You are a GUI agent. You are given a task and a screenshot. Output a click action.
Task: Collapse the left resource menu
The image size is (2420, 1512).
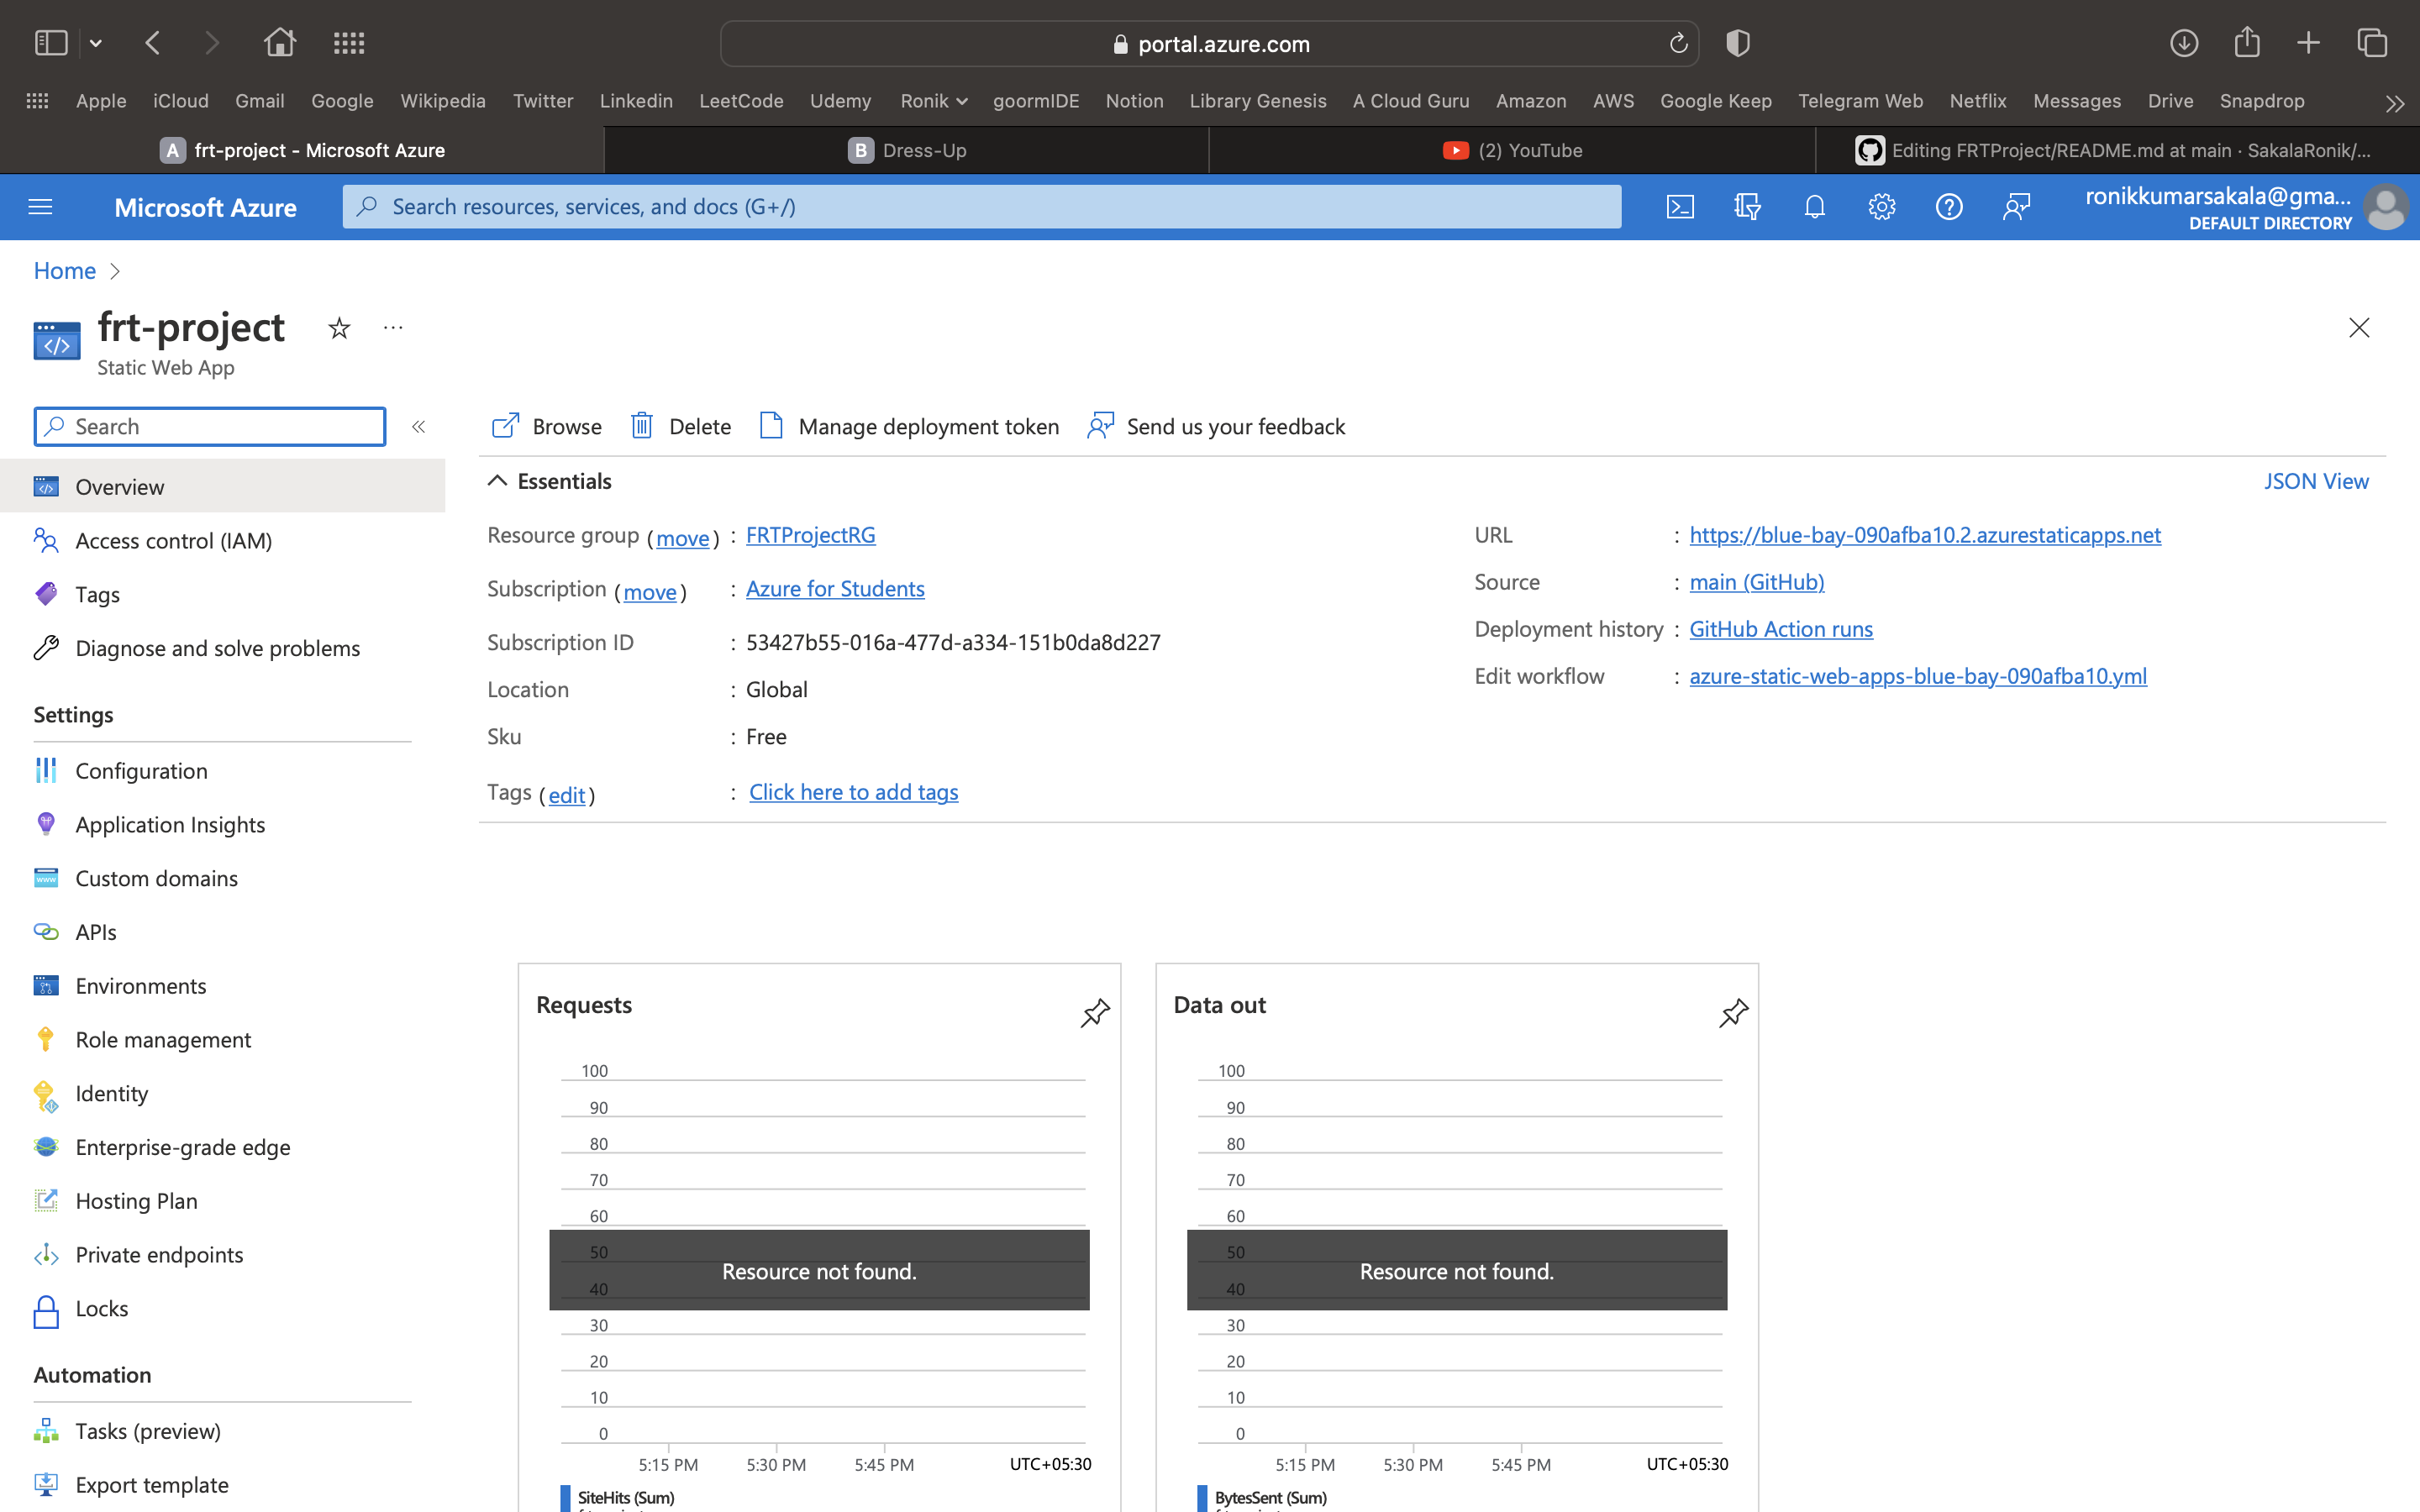click(419, 427)
